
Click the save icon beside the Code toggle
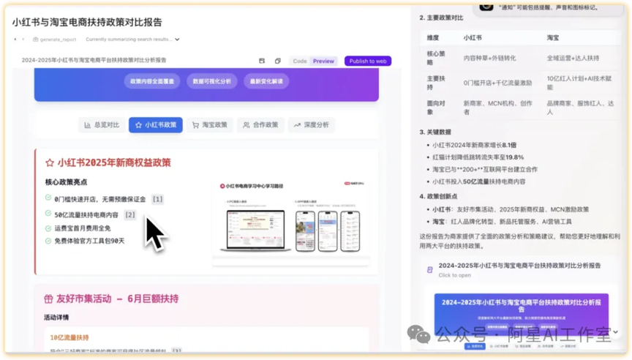pyautogui.click(x=262, y=61)
